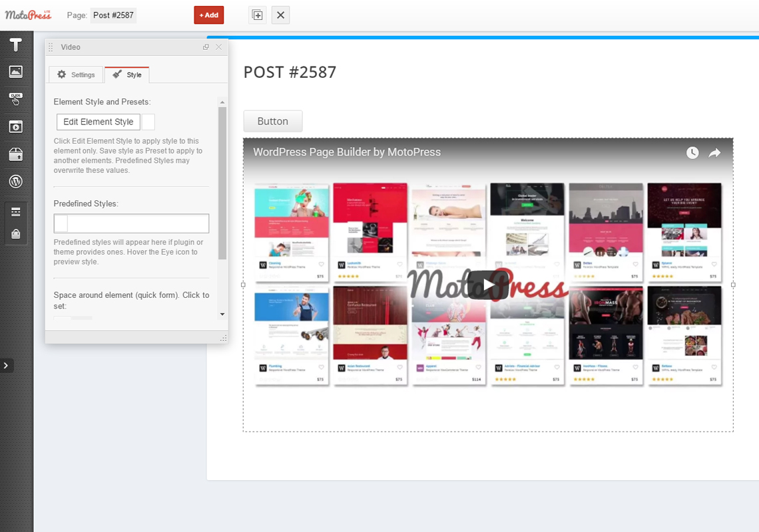Open the Post #2587 page selector
This screenshot has width=759, height=532.
[113, 15]
